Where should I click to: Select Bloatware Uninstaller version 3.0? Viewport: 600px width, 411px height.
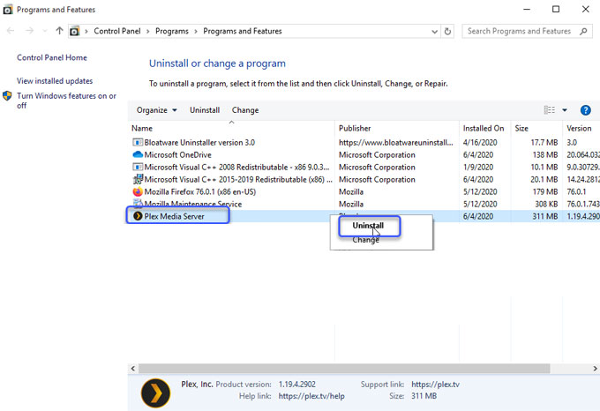(x=199, y=143)
